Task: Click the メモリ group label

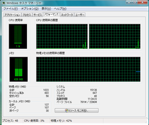Action: 11,53
